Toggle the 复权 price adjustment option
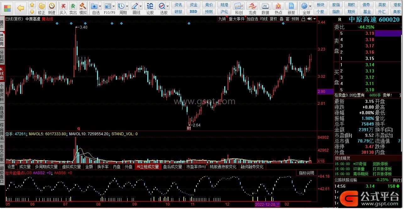 (274, 19)
